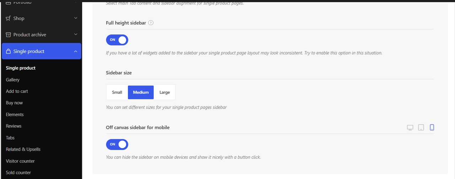Image resolution: width=455 pixels, height=179 pixels.
Task: Choose Large sidebar size
Action: pyautogui.click(x=165, y=92)
